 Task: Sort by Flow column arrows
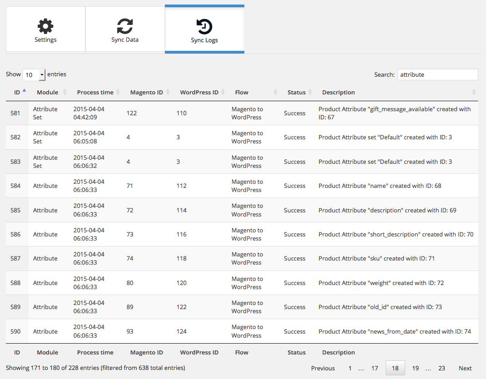coord(275,92)
